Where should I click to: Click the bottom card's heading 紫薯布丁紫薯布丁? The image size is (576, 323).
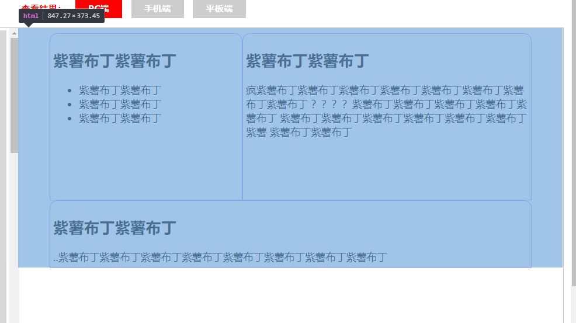[x=114, y=228]
